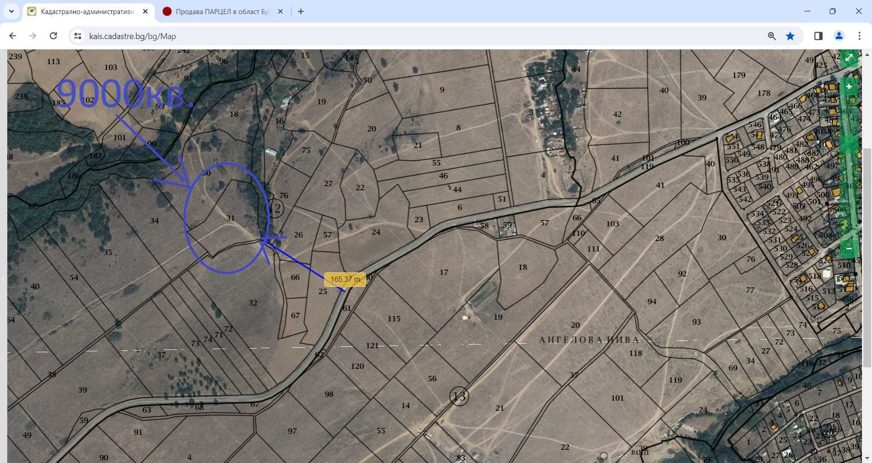Click the map fullscreen expand icon
Image resolution: width=872 pixels, height=463 pixels.
tap(849, 58)
